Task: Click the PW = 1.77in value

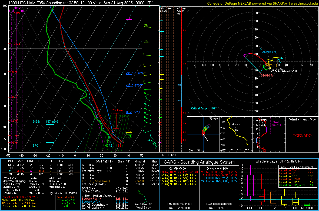Action: pyautogui.click(x=10, y=178)
